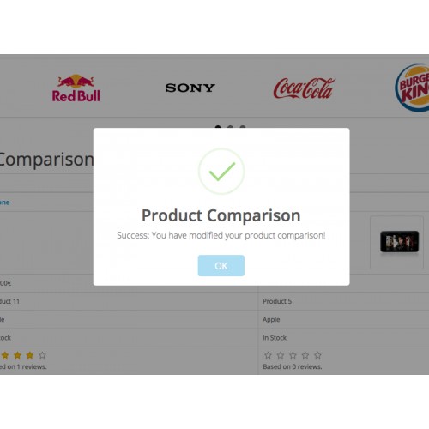Click the blue product name link

pos(4,202)
